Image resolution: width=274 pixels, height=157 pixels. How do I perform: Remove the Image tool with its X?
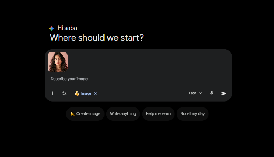coord(95,93)
